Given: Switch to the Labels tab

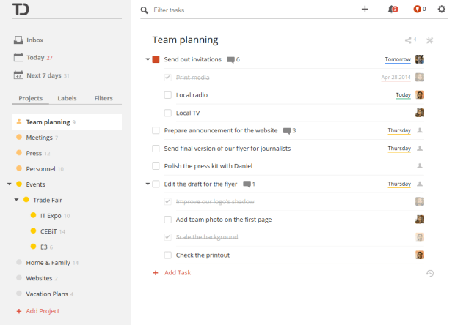Looking at the screenshot, I should [x=67, y=98].
